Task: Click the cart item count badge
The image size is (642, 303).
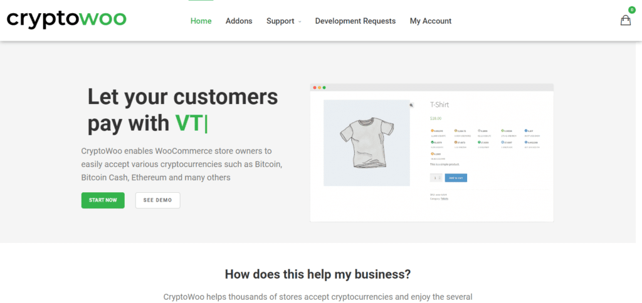Action: tap(632, 9)
